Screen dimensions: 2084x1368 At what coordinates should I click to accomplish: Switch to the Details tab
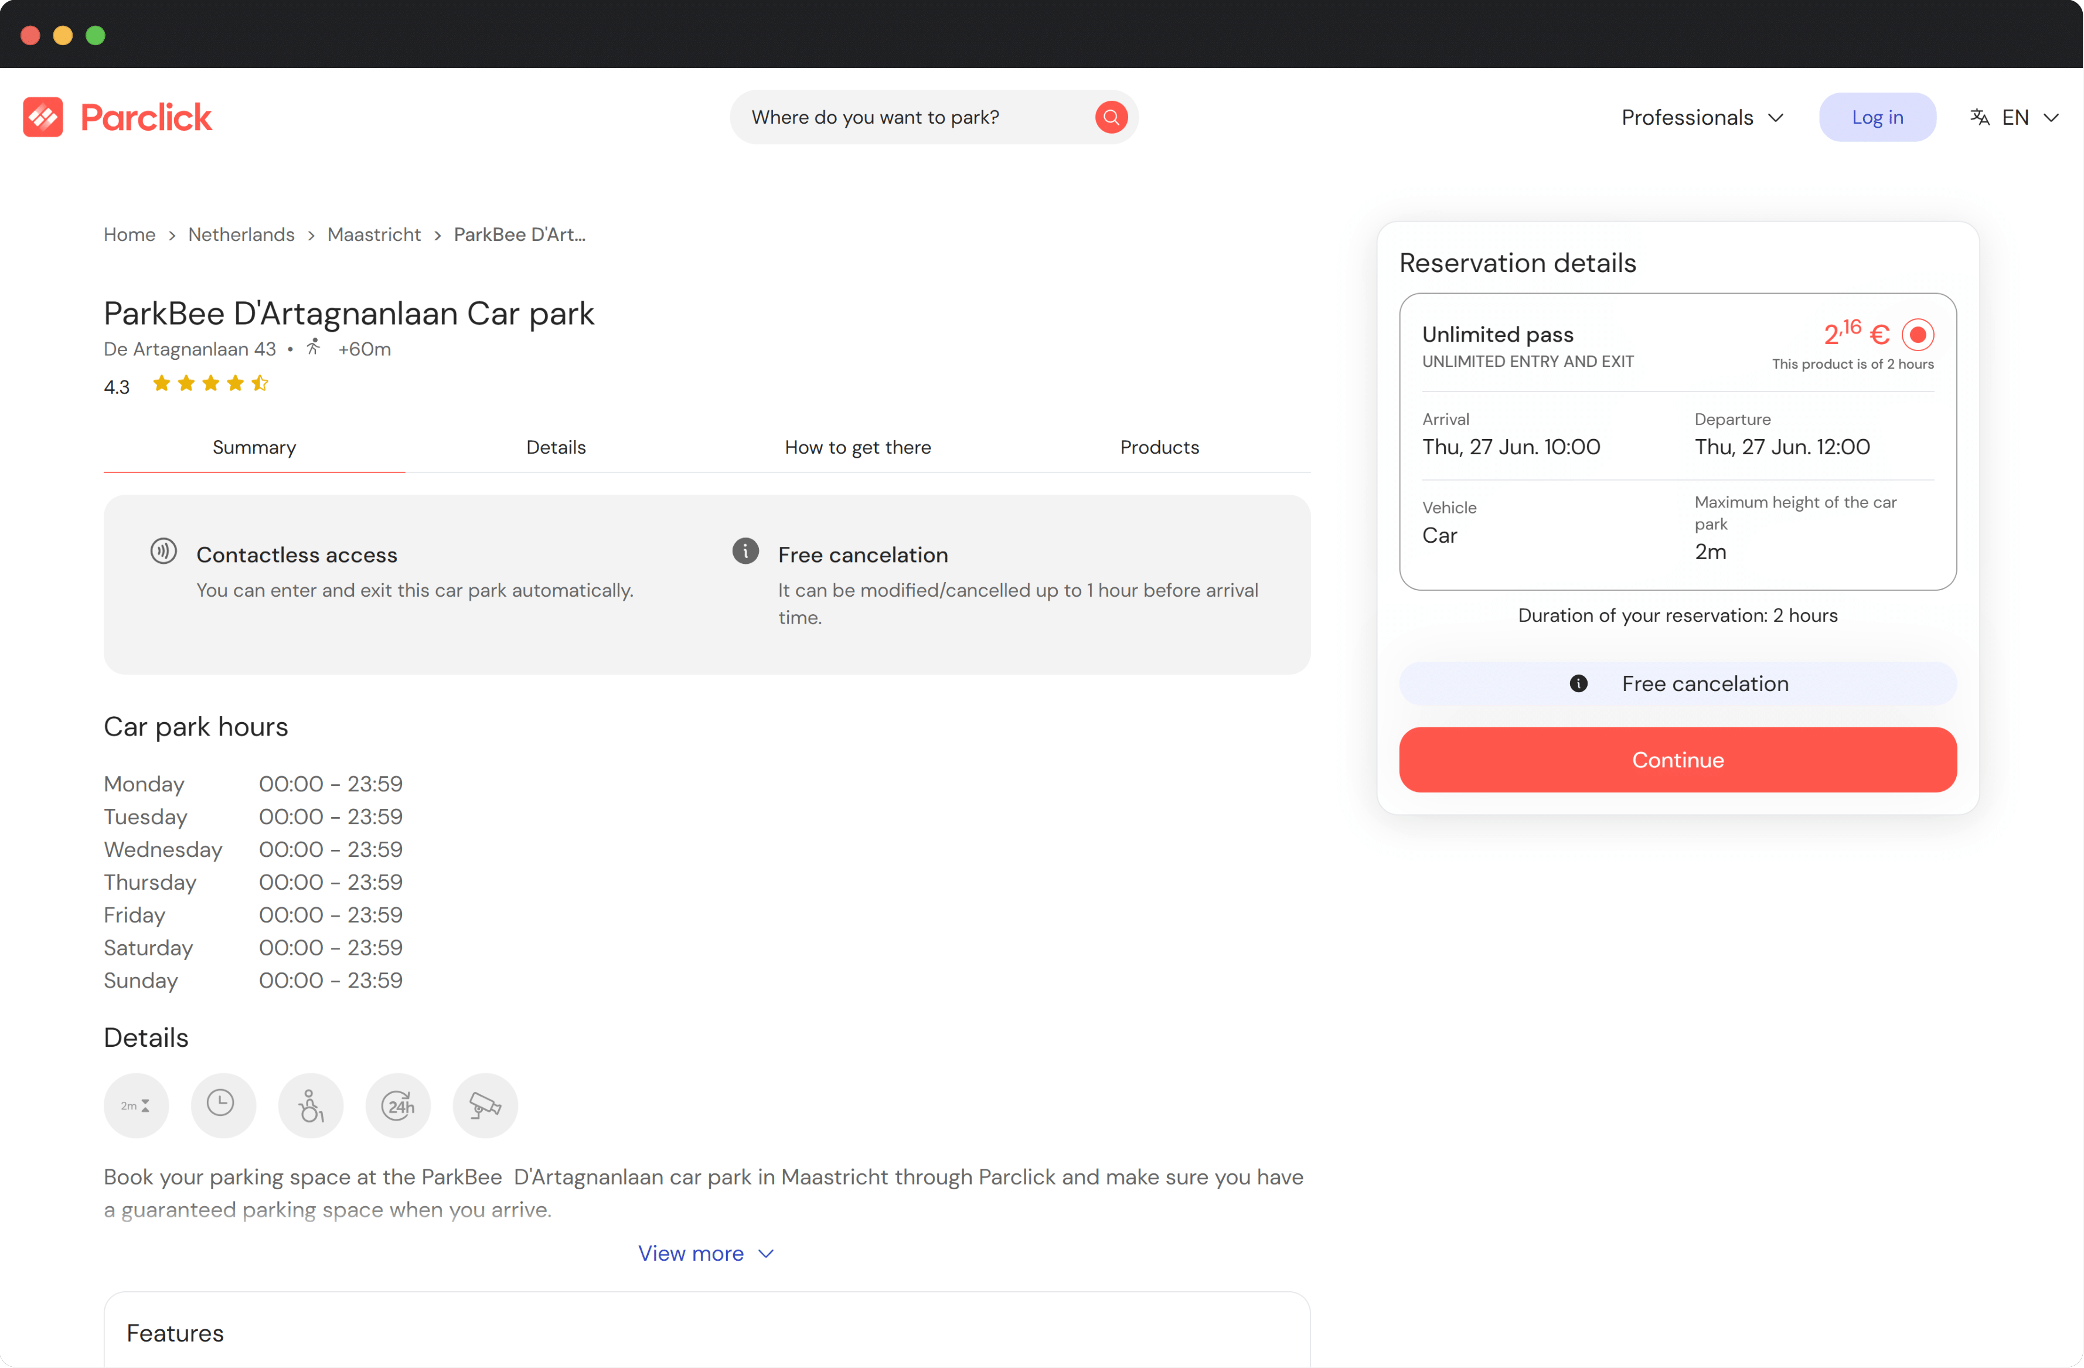pos(556,447)
